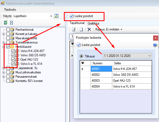Click Laske poistot in Poistojen laskenta dialog
The width and height of the screenshot is (159, 122).
tap(88, 45)
